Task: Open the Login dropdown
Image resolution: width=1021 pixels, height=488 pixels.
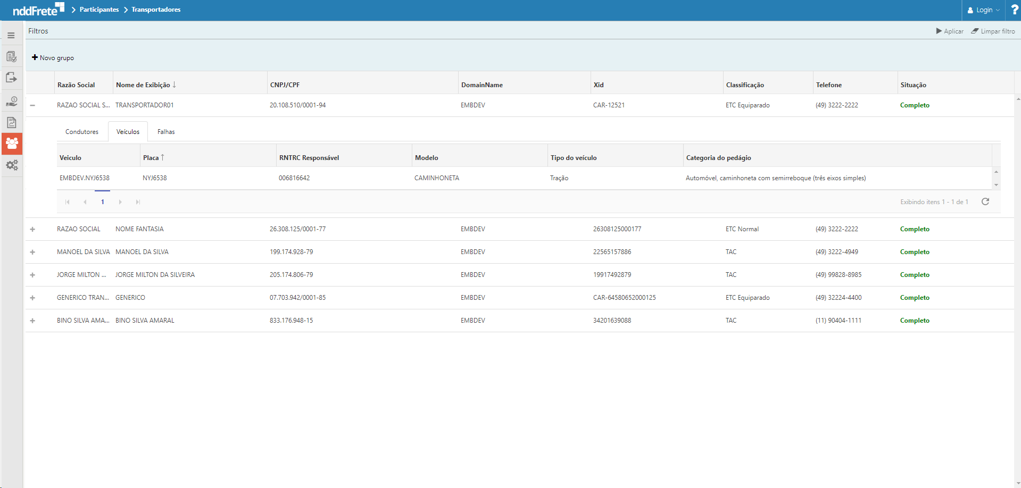Action: tap(983, 10)
